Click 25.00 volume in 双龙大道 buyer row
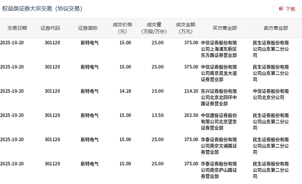Image resolution: width=302 pixels, height=184 pixels. [157, 67]
